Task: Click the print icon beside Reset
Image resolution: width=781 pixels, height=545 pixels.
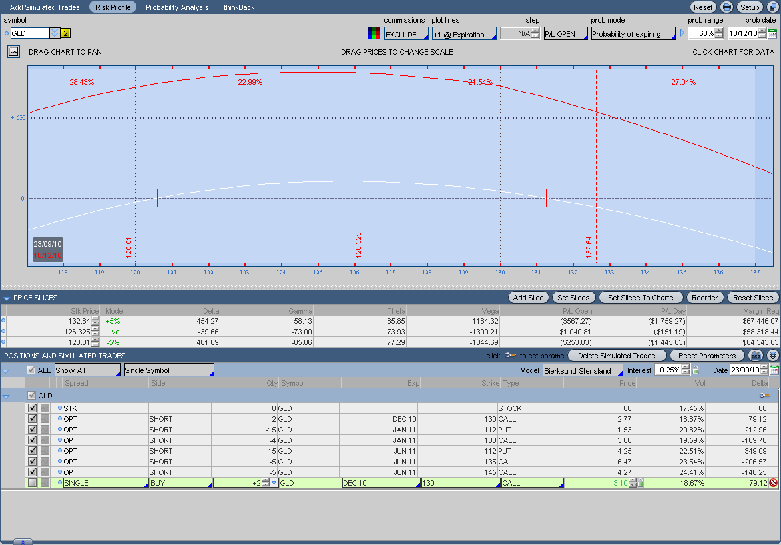Action: point(727,7)
